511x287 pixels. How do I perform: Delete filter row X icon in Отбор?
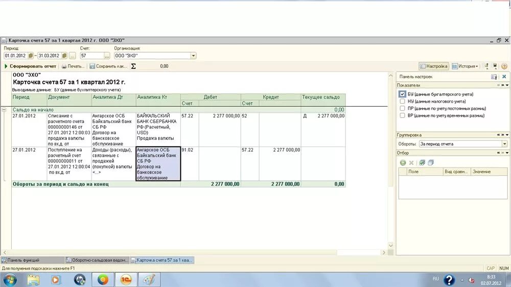[411, 162]
